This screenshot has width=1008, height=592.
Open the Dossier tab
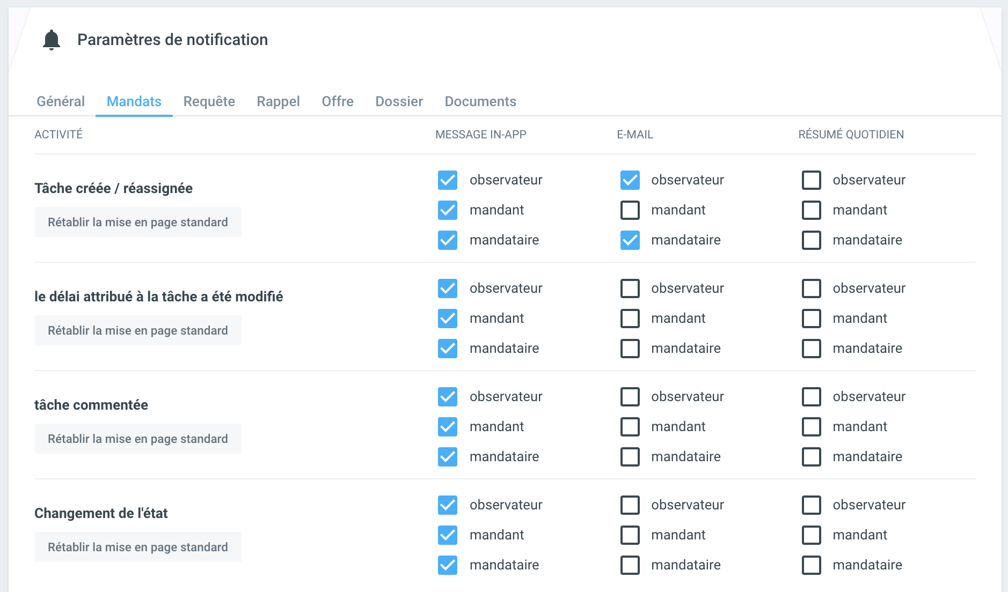click(399, 101)
